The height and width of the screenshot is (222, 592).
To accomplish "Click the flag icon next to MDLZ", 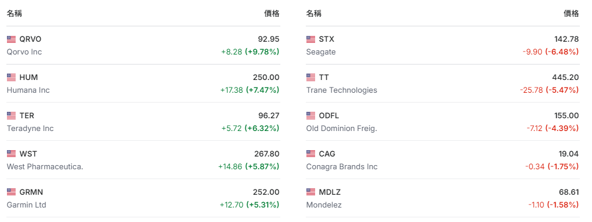I will tap(310, 192).
